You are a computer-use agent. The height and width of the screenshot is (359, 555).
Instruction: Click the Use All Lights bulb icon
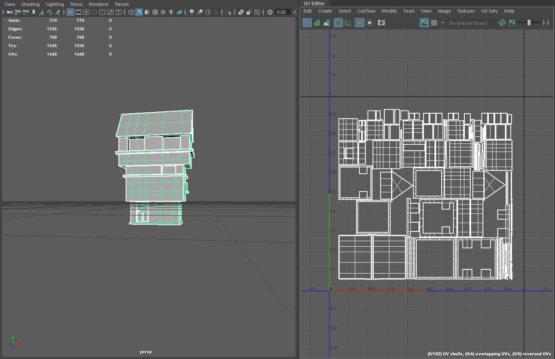pos(171,12)
